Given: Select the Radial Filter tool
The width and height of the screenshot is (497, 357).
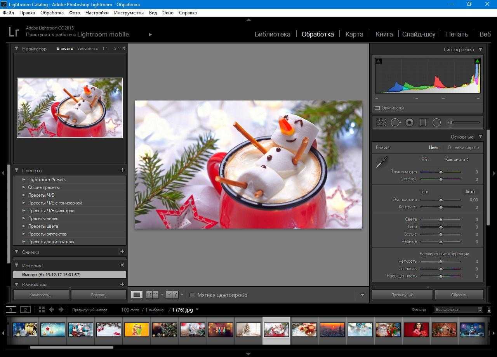Looking at the screenshot, I should click(x=436, y=123).
